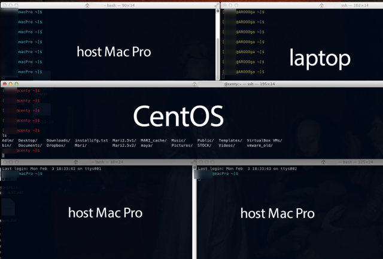383x259 pixels.
Task: Click 'maya/' in the ls output
Action: (147, 146)
